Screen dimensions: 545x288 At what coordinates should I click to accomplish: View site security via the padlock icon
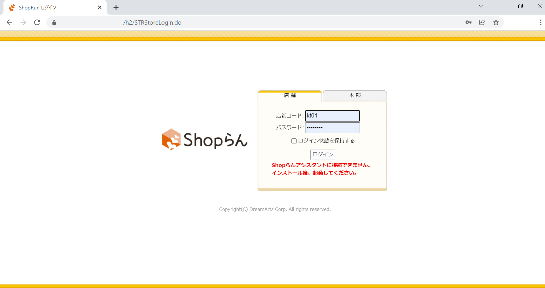pos(54,22)
